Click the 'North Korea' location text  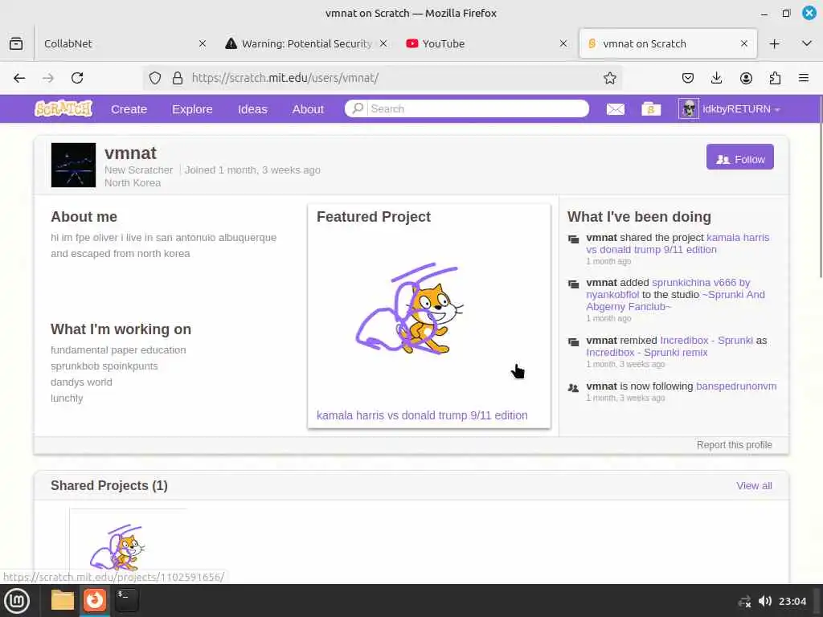(x=133, y=182)
